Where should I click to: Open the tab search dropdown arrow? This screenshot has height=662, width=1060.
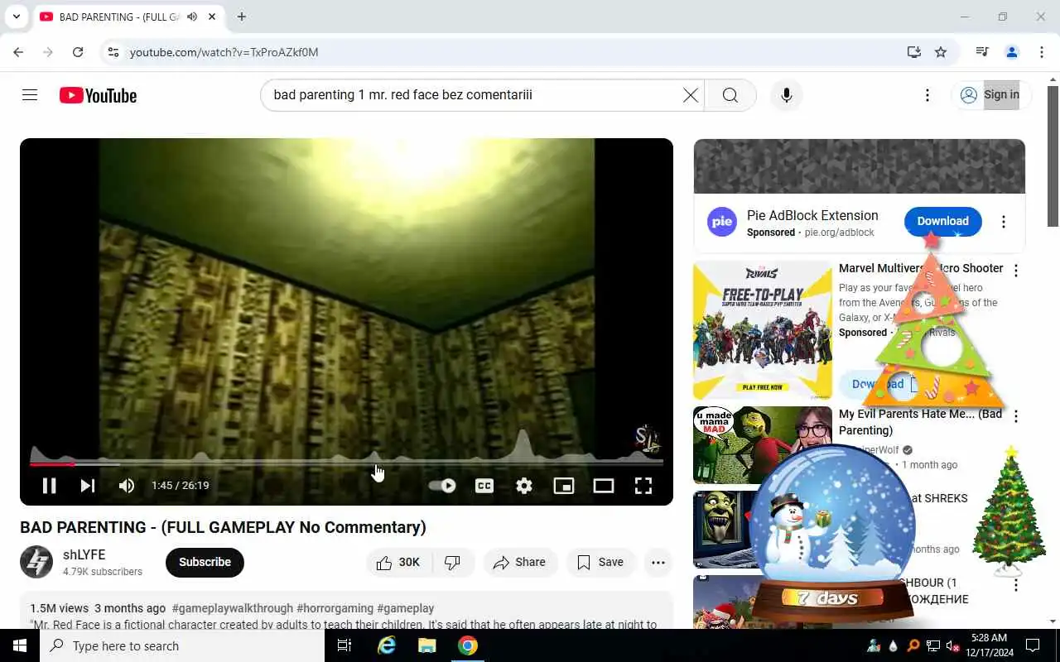coord(17,17)
